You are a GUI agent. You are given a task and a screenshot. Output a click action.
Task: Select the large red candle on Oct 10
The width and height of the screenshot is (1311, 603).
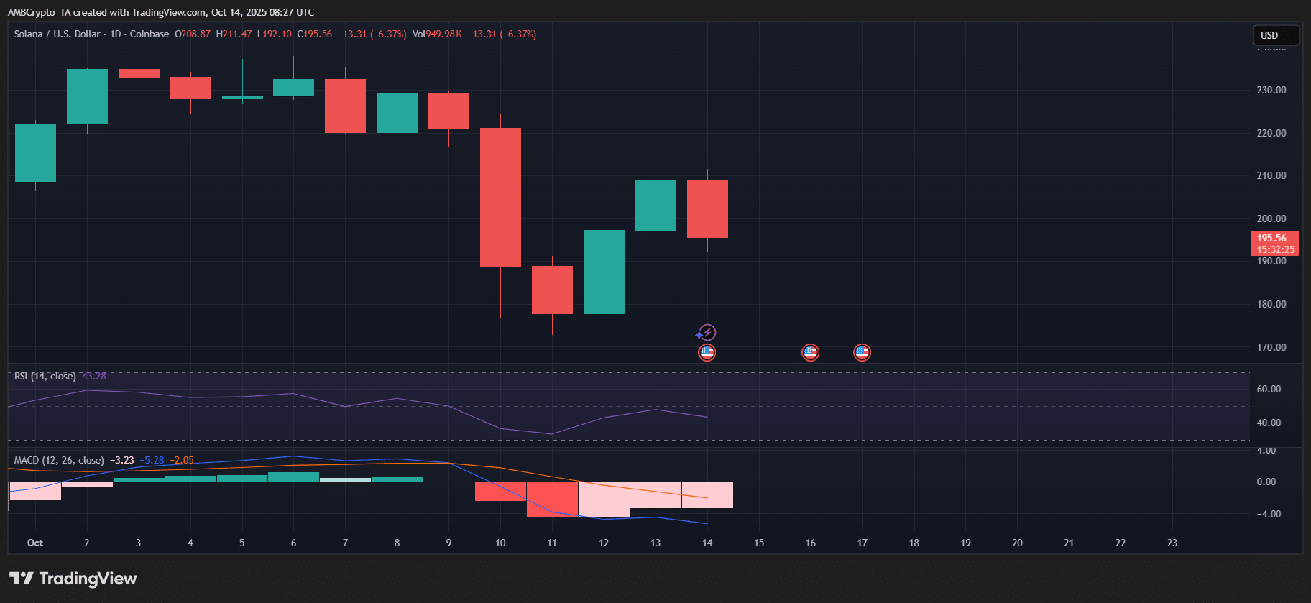500,197
